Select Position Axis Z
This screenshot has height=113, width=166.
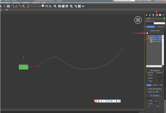[x=162, y=92]
